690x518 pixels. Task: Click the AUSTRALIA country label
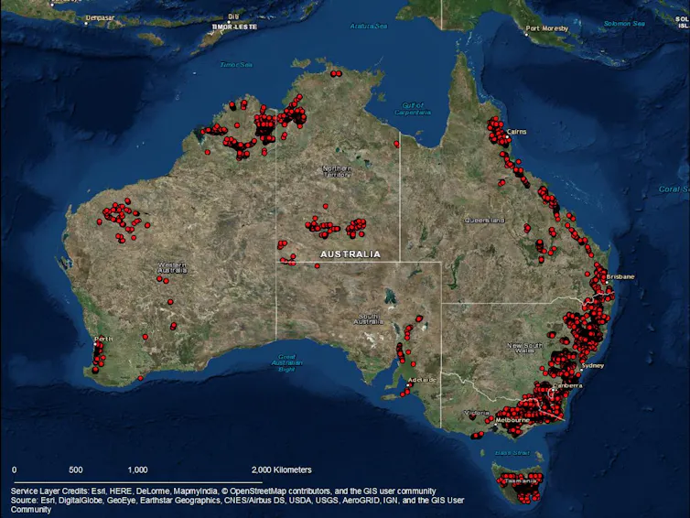pyautogui.click(x=350, y=253)
